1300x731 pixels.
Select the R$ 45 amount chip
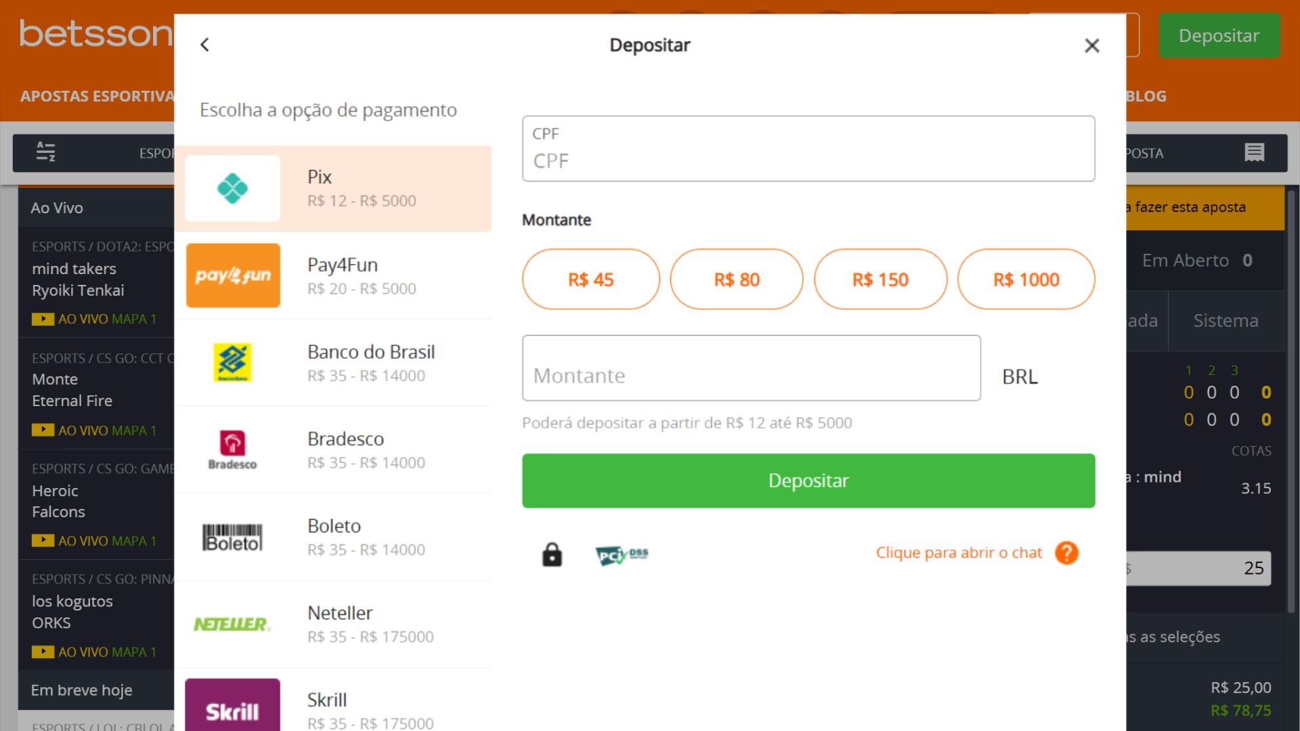590,279
